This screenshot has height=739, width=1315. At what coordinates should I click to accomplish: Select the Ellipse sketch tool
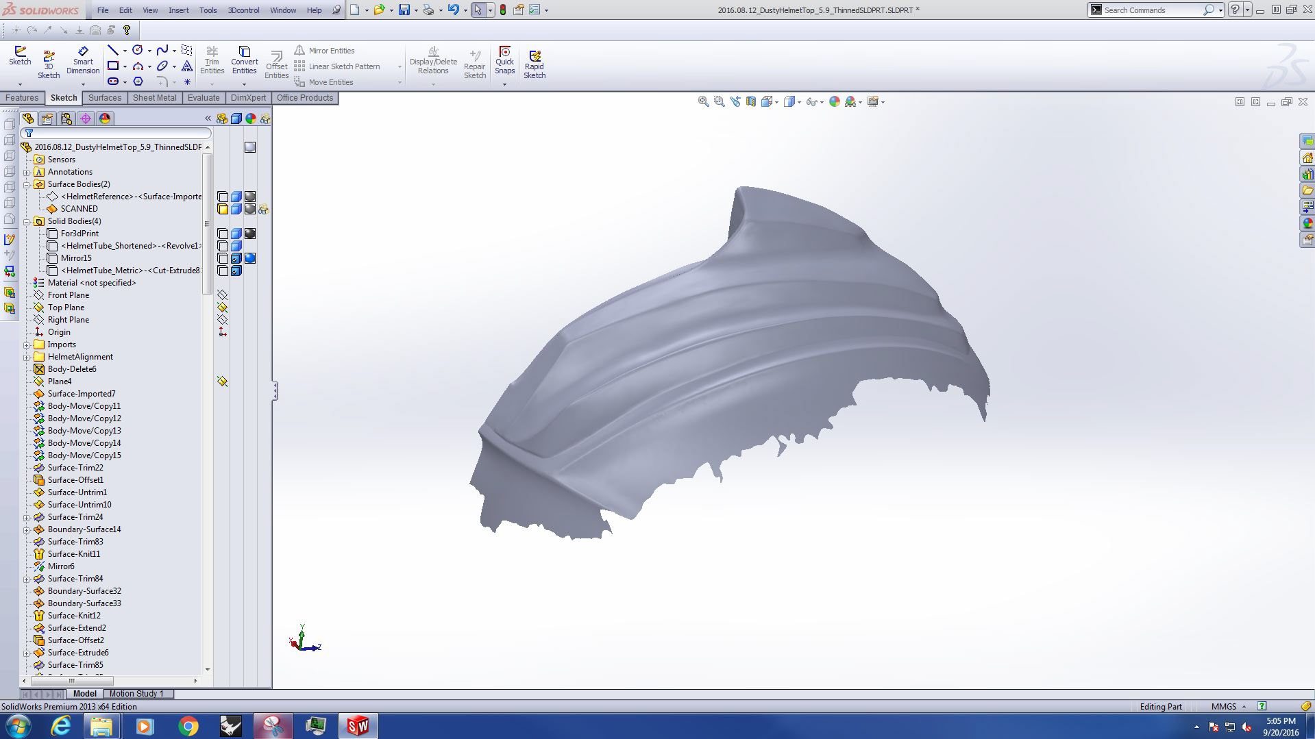(162, 66)
